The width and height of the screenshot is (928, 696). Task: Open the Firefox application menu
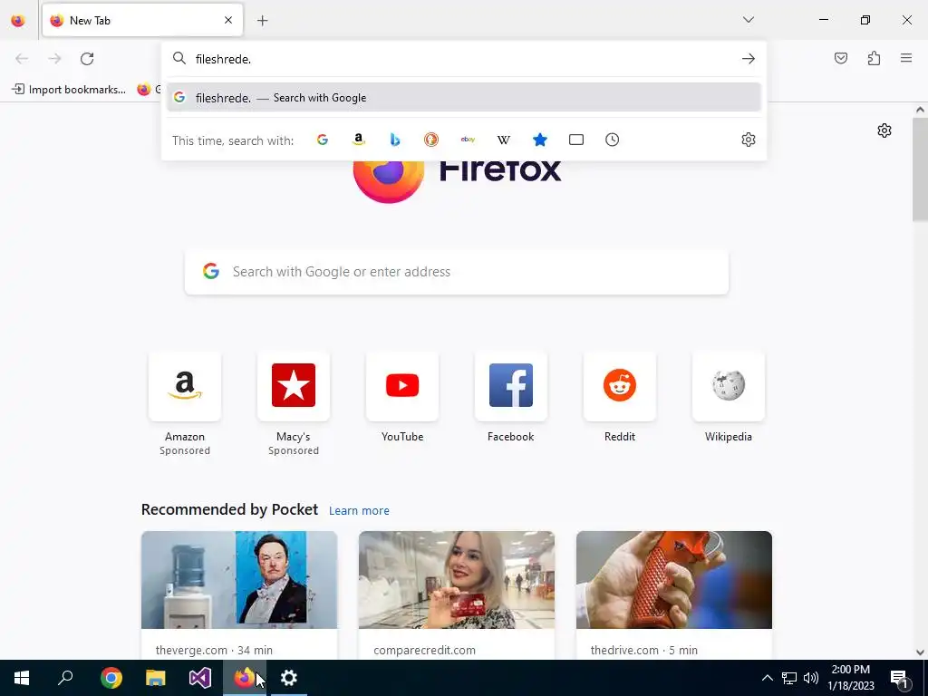point(906,58)
